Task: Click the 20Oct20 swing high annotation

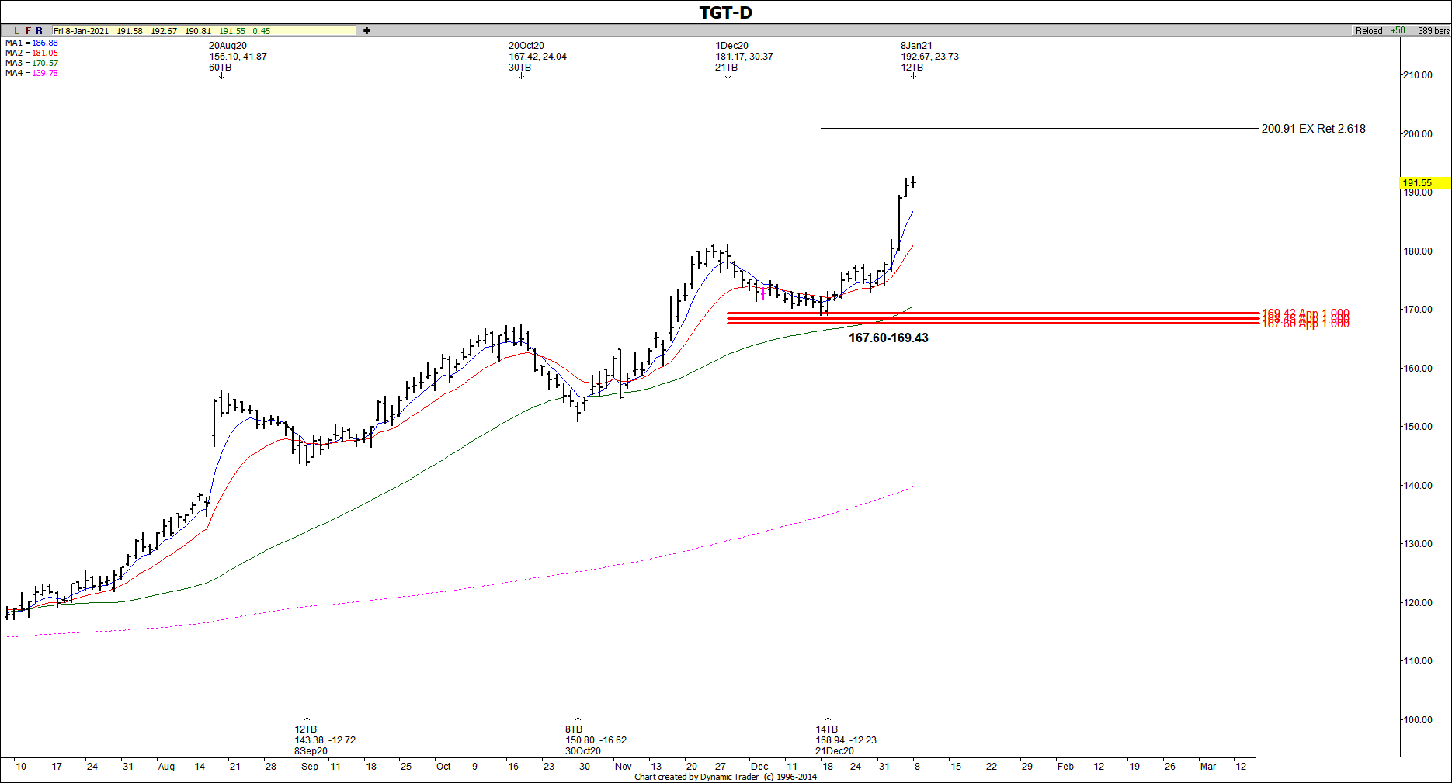Action: [537, 57]
